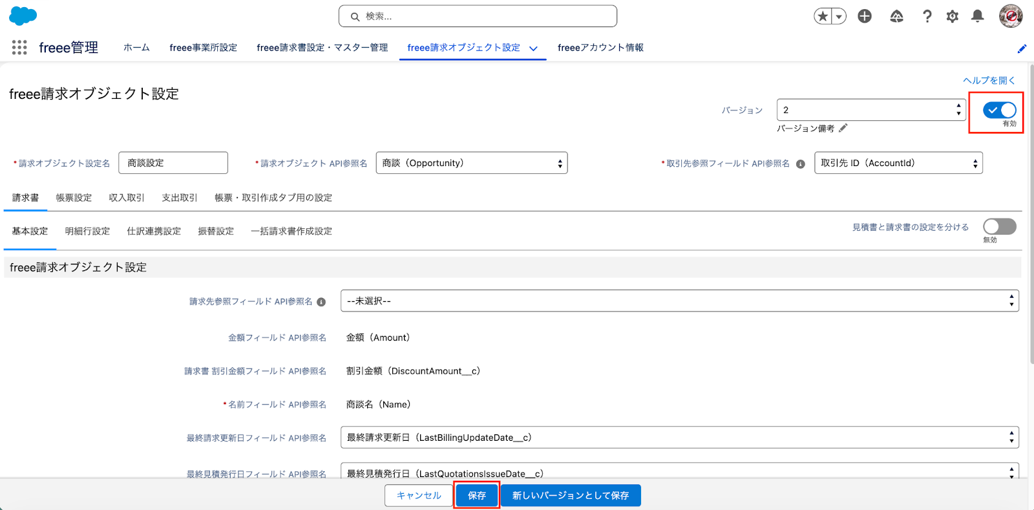Screen dimensions: 1034x510
Task: Click the キャンセル button
Action: click(x=419, y=496)
